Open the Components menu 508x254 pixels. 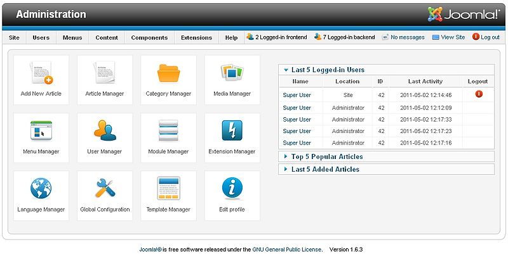(149, 37)
